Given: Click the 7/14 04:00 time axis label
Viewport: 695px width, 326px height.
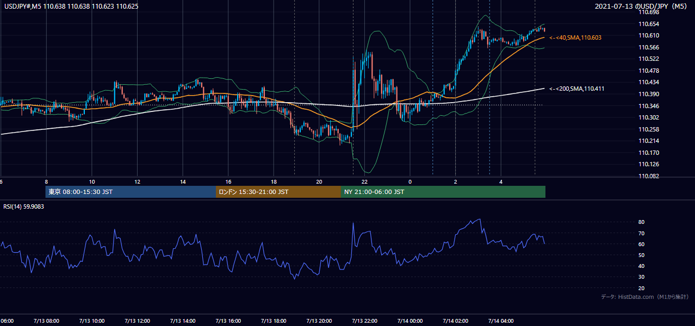Looking at the screenshot, I should click(501, 321).
